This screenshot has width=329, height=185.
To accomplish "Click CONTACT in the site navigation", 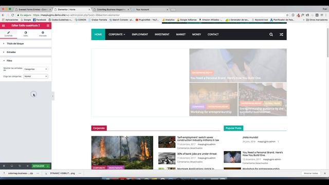I will click(213, 34).
